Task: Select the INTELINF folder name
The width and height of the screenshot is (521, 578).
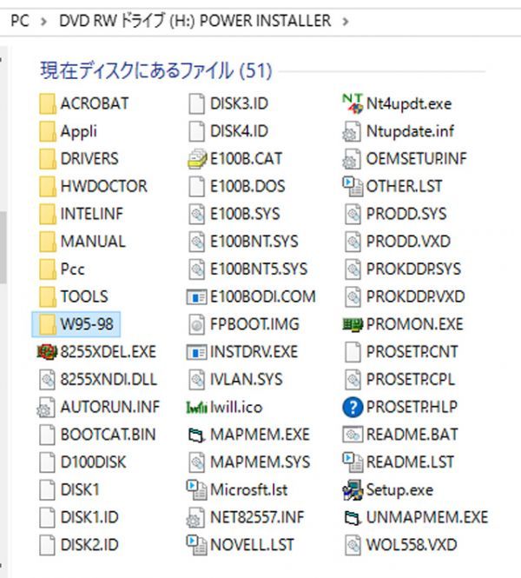Action: 92,214
